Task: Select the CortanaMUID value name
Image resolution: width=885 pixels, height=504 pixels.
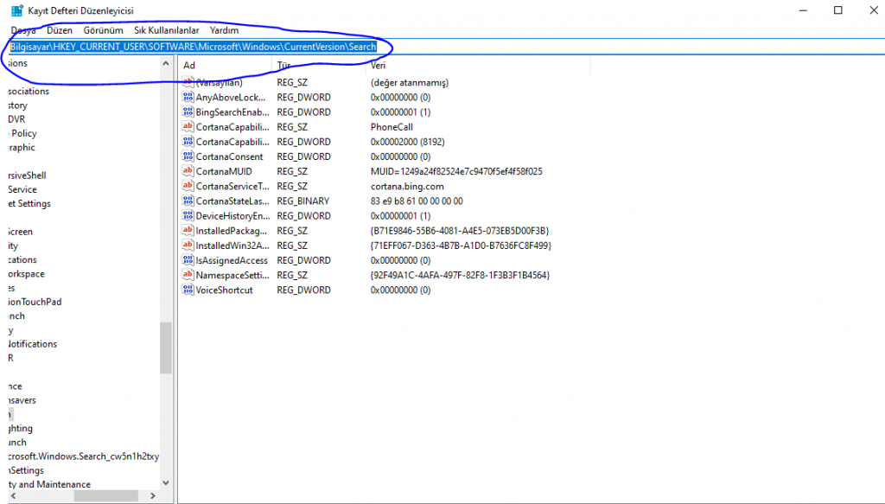Action: (224, 171)
